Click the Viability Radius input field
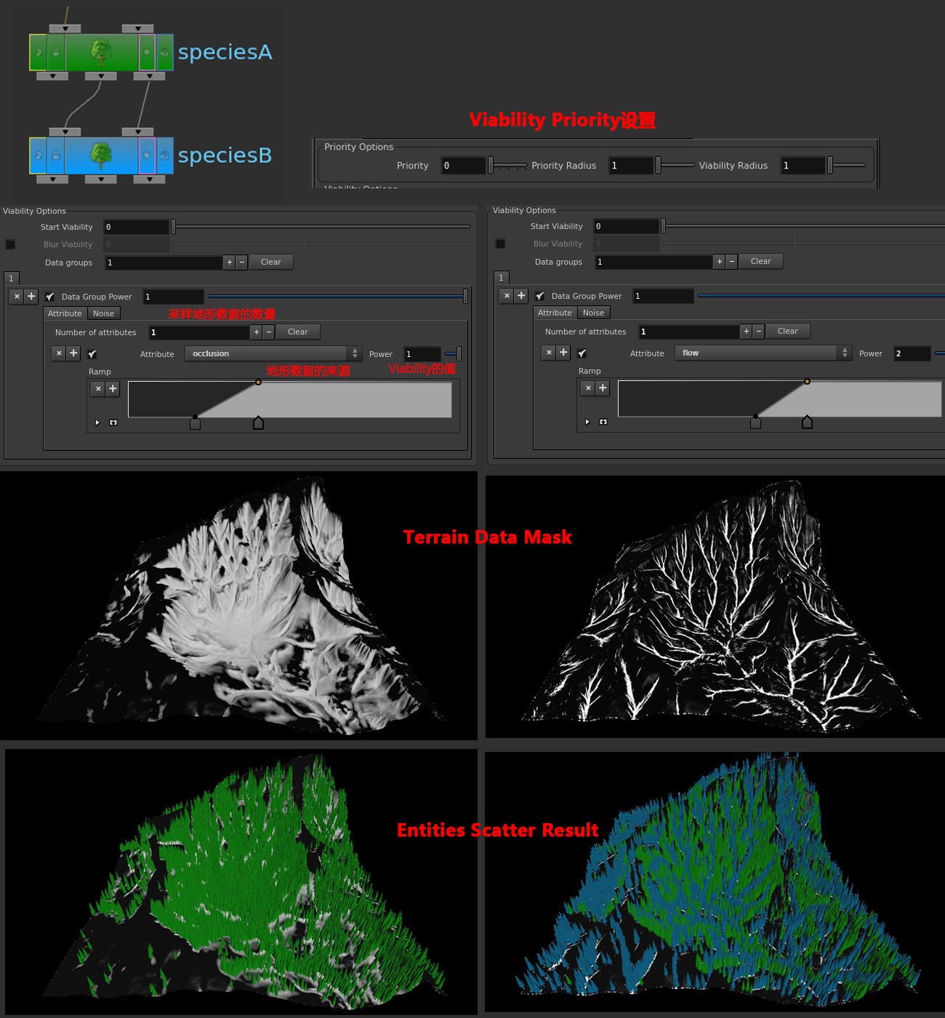Image resolution: width=945 pixels, height=1018 pixels. [803, 166]
